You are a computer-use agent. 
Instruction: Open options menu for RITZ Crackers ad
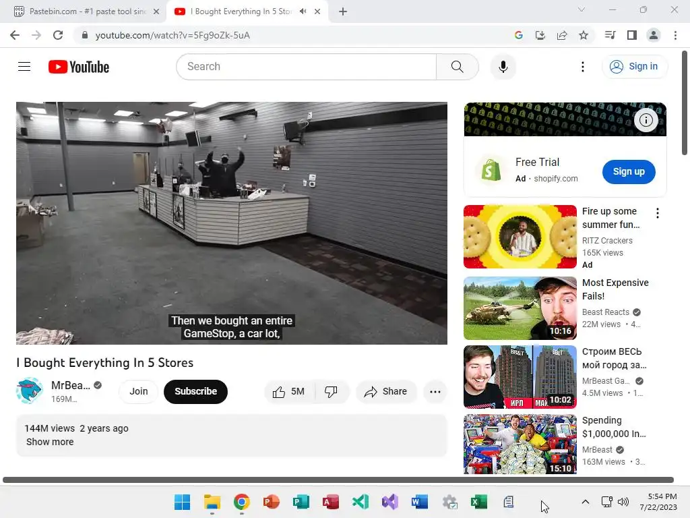pos(658,213)
